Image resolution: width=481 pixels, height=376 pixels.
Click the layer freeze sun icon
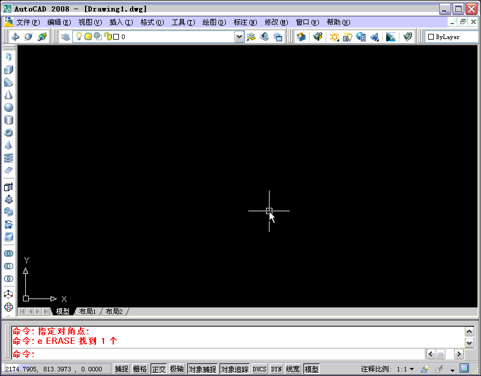[87, 36]
